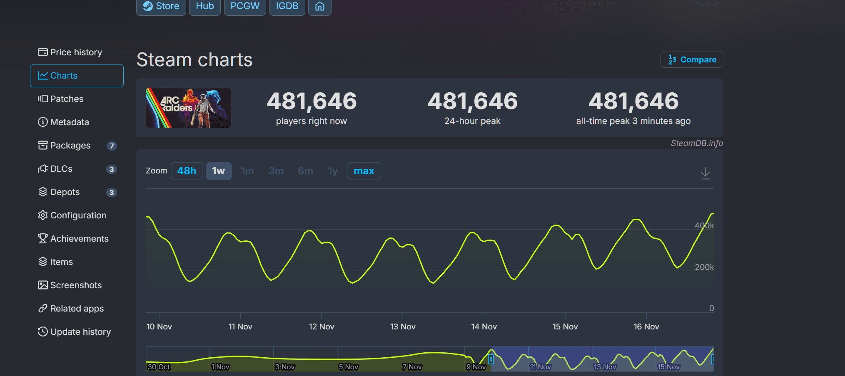The image size is (845, 376).
Task: Set chart zoom to 48h
Action: click(187, 171)
